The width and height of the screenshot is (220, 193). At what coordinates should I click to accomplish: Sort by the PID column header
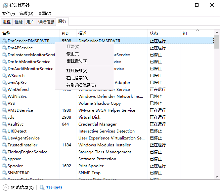pyautogui.click(x=68, y=33)
